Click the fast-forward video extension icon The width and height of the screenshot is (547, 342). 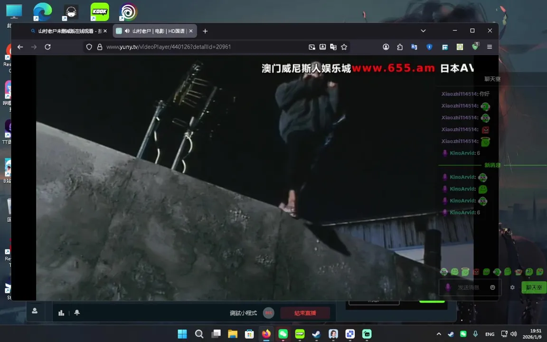click(x=445, y=47)
